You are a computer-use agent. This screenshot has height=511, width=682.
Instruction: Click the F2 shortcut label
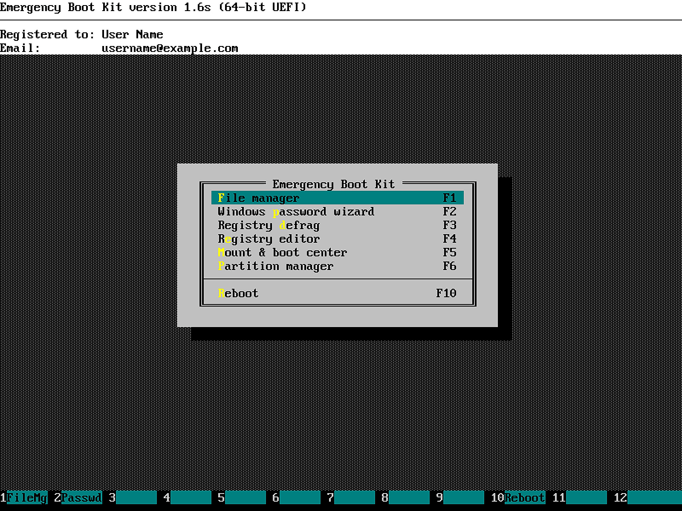pos(450,211)
